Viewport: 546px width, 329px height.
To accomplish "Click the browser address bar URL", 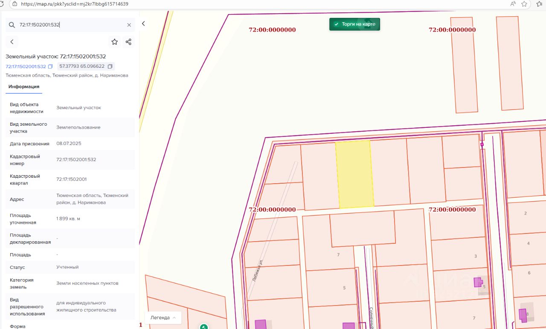I will coord(75,4).
